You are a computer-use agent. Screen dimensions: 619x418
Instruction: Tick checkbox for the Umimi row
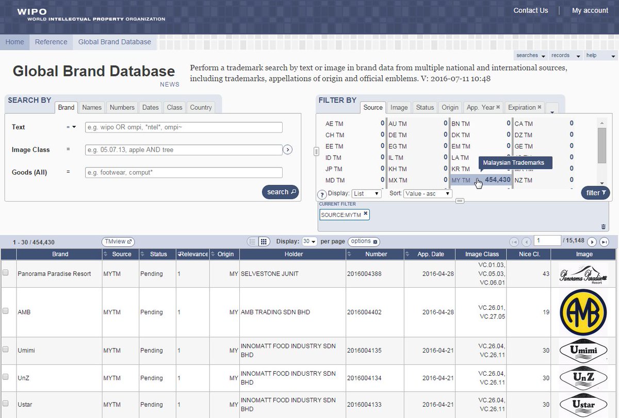(6, 349)
